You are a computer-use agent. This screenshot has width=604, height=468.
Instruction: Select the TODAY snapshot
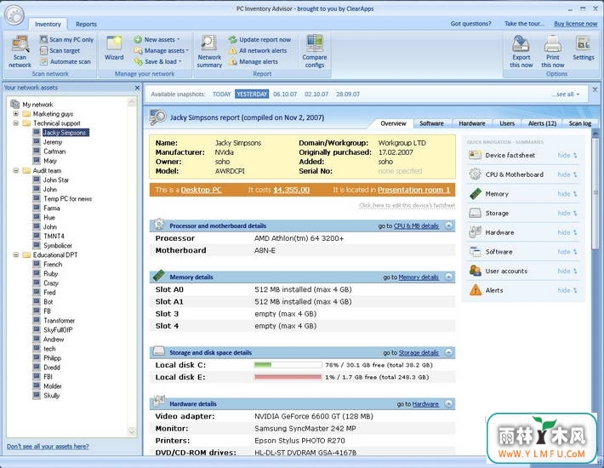(x=221, y=94)
